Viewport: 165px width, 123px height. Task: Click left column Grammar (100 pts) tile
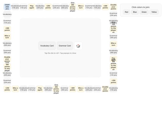coord(7,22)
